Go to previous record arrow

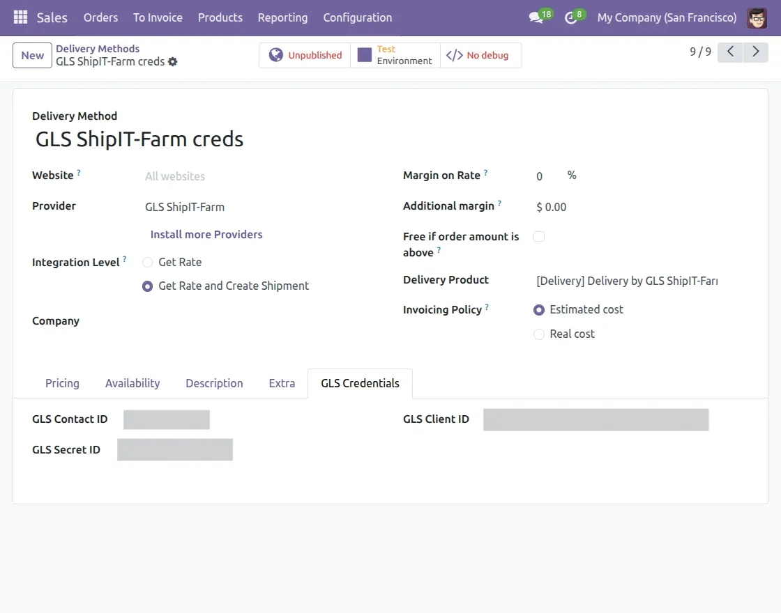730,52
